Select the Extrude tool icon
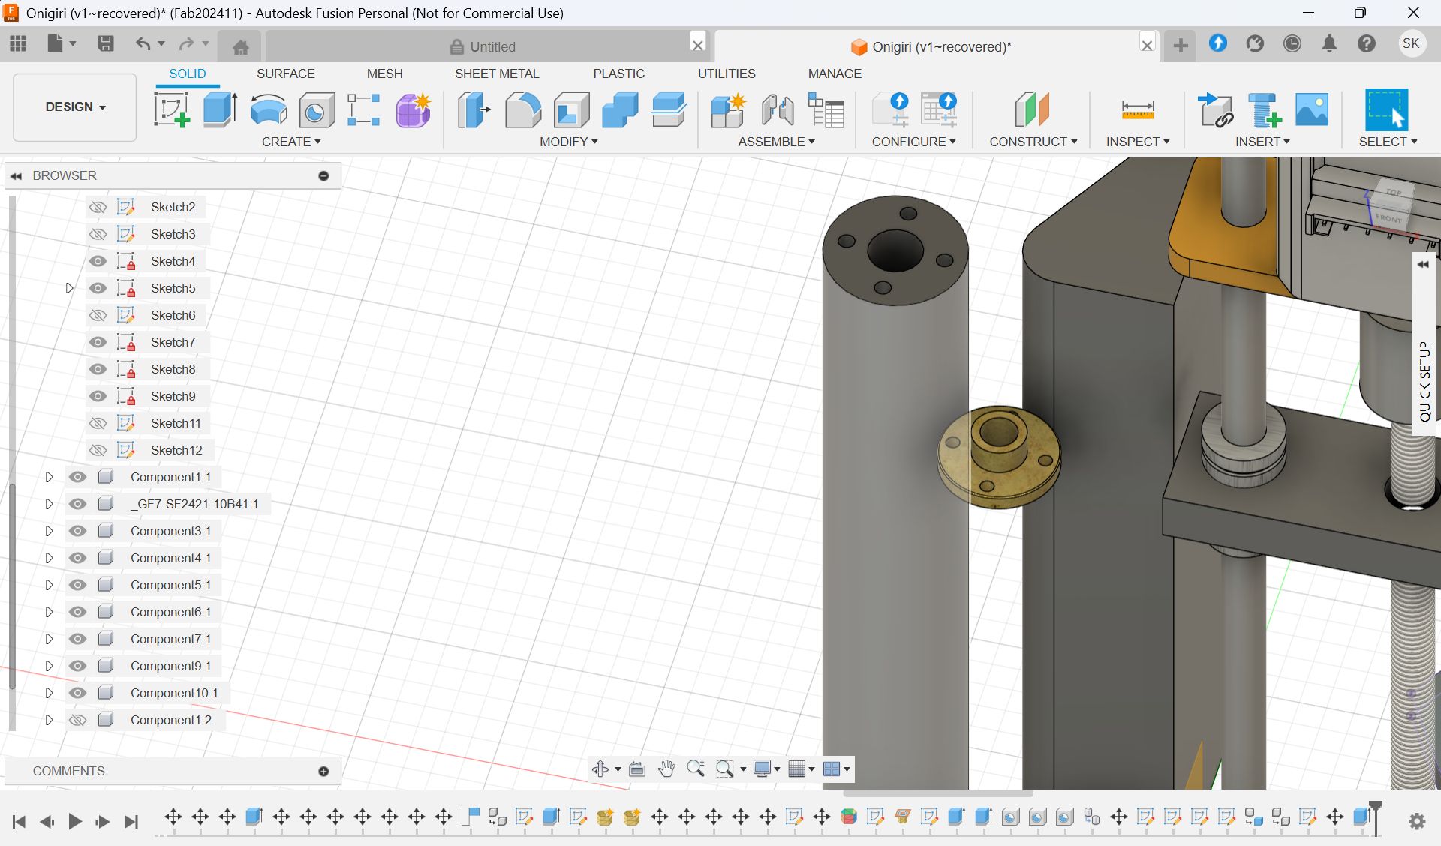This screenshot has height=846, width=1441. point(220,110)
